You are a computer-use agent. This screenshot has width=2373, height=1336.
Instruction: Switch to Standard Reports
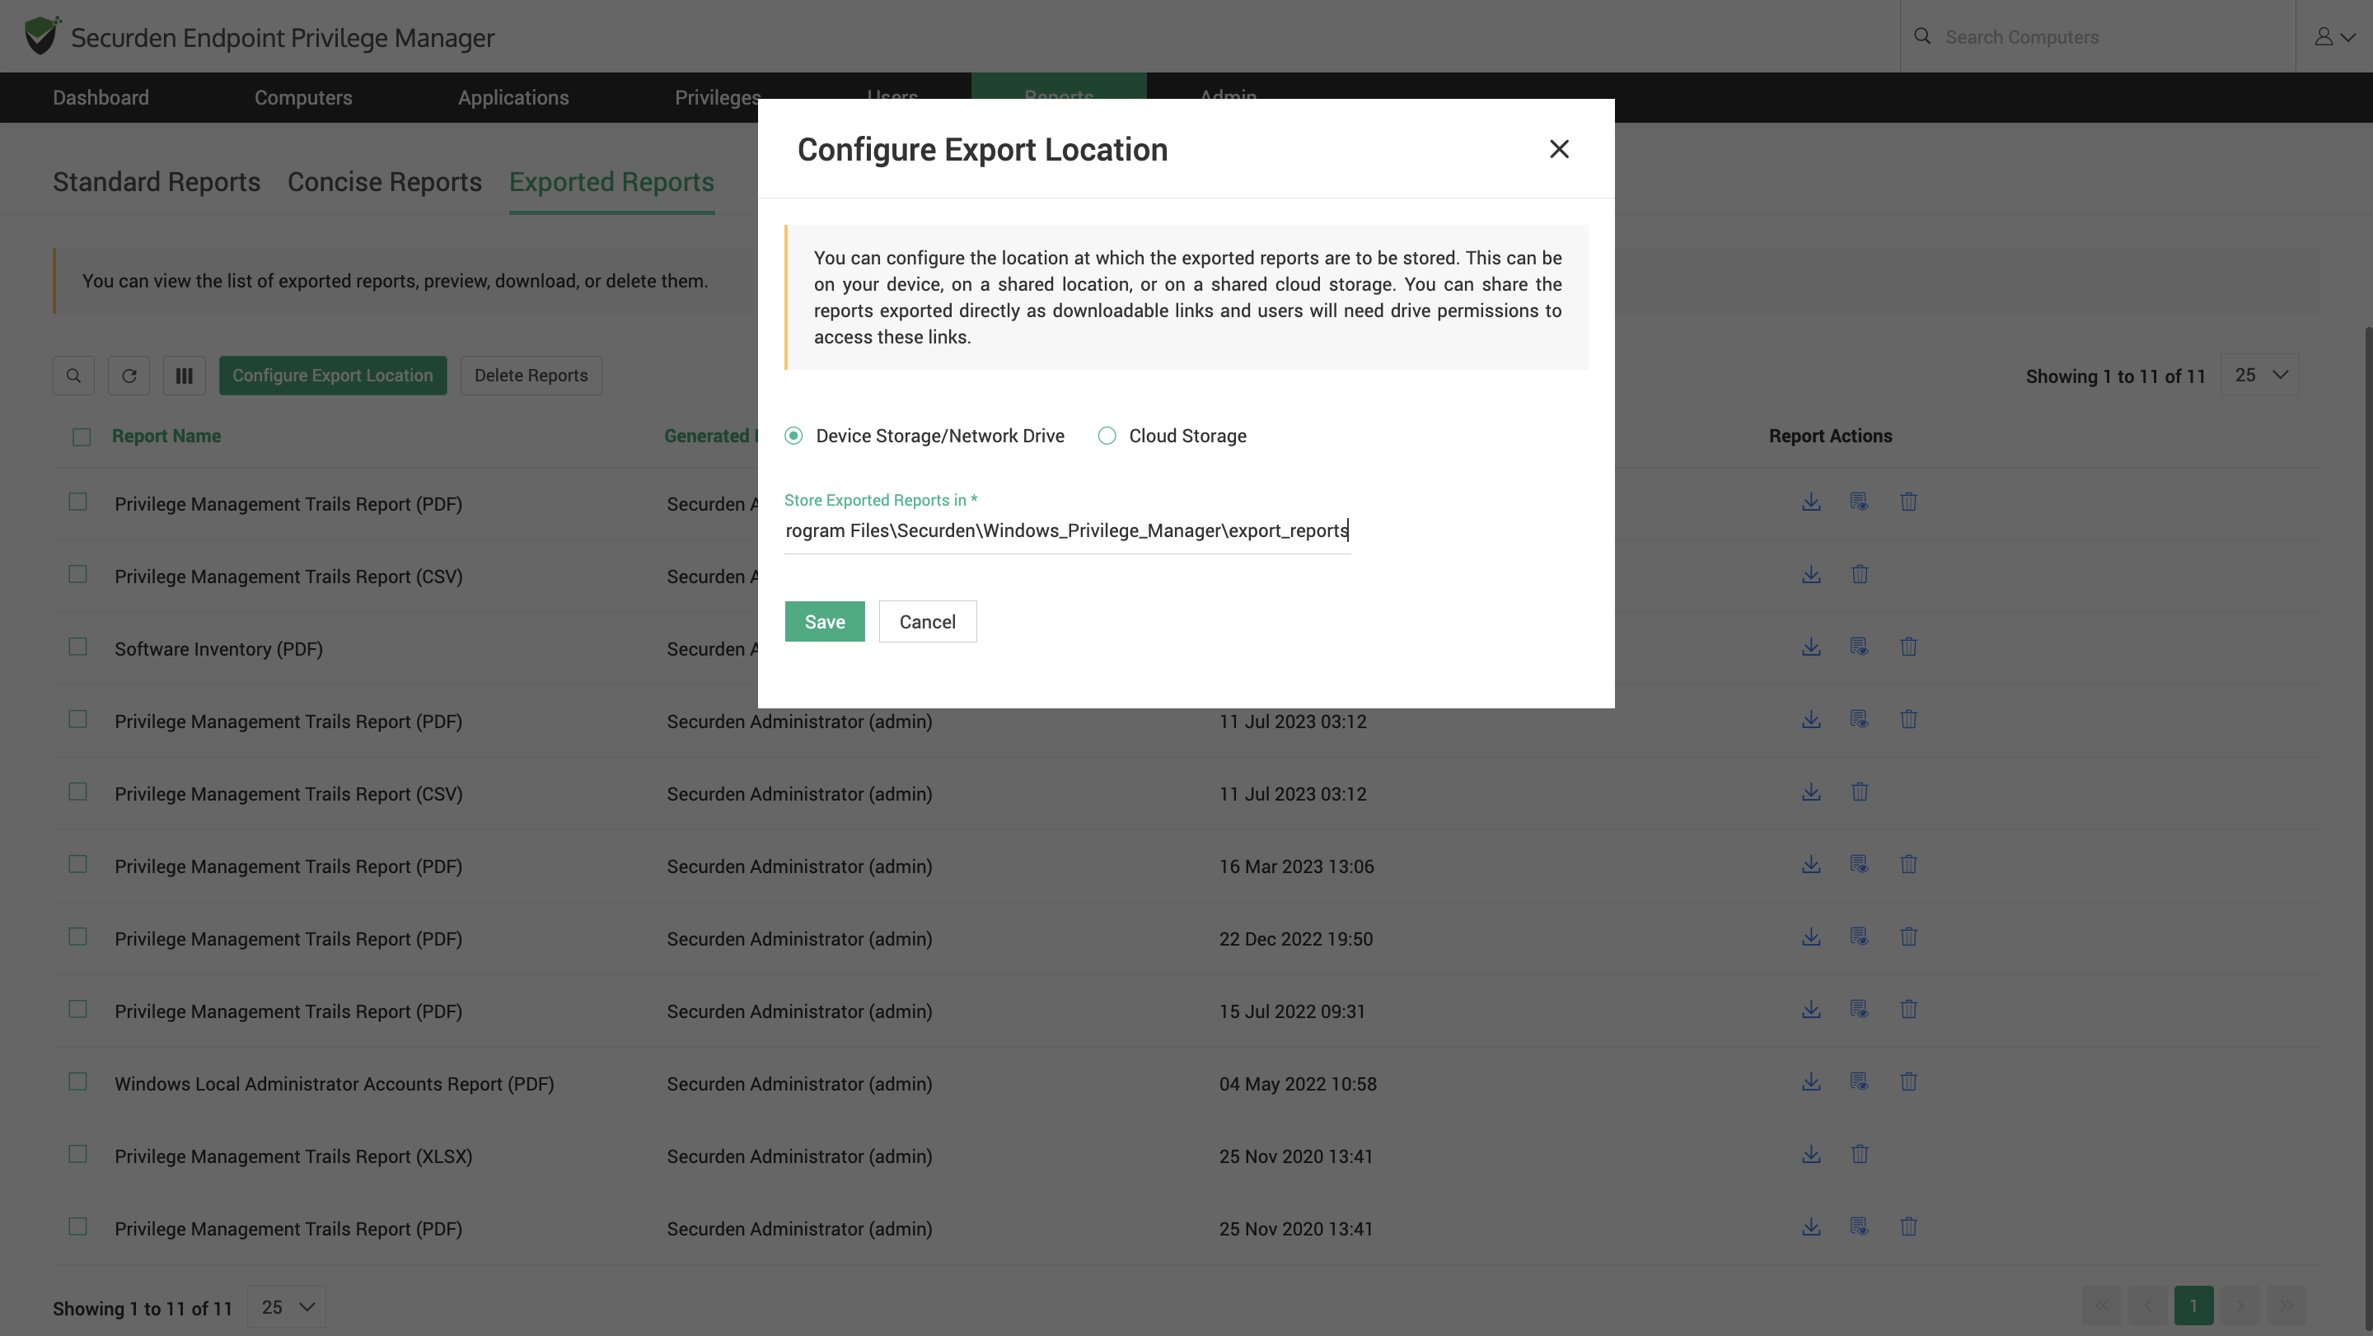[157, 182]
